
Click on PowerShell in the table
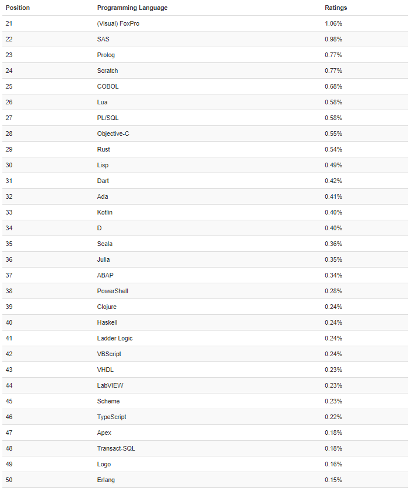(x=113, y=291)
